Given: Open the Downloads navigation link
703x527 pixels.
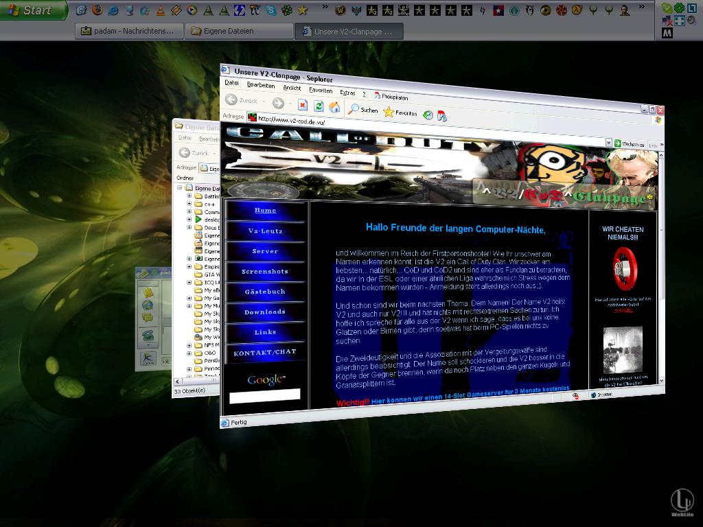Looking at the screenshot, I should click(265, 312).
